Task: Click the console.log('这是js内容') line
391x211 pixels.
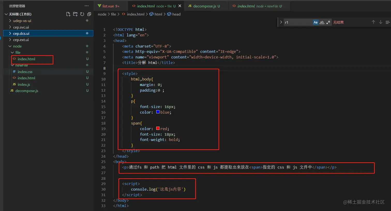Action: (158, 189)
